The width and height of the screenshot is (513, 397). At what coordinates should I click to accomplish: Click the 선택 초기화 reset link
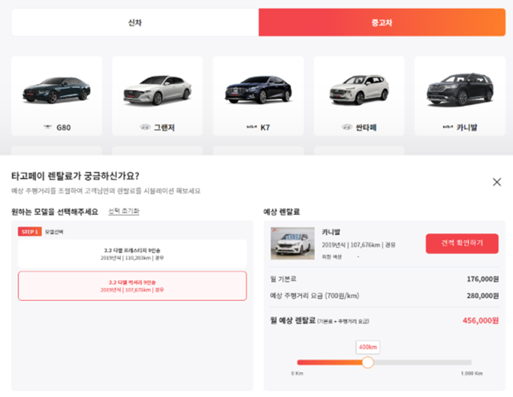[124, 211]
